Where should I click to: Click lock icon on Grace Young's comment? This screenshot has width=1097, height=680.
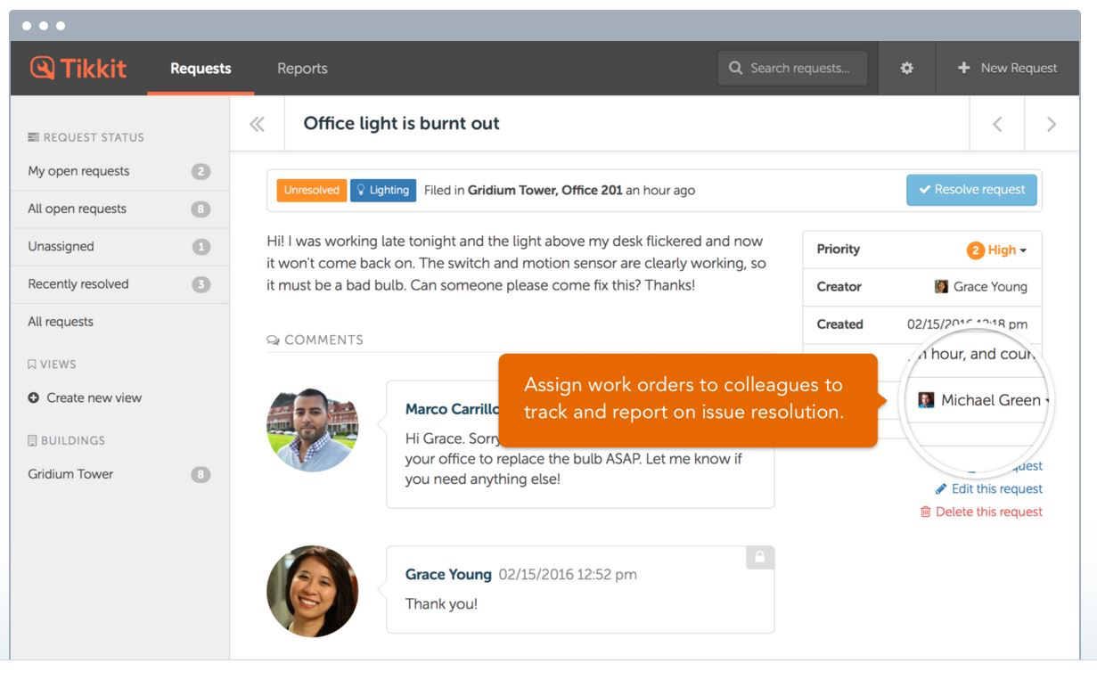tap(760, 557)
